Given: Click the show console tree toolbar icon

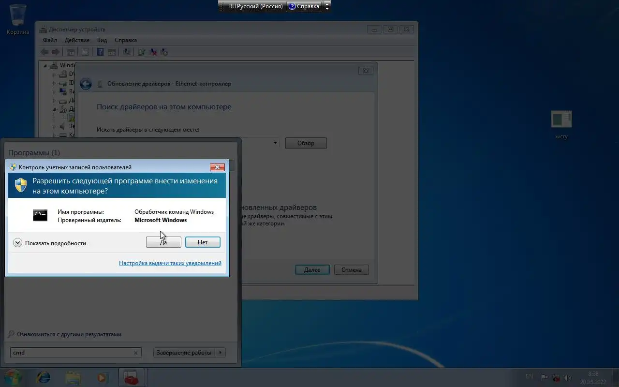Looking at the screenshot, I should point(70,52).
